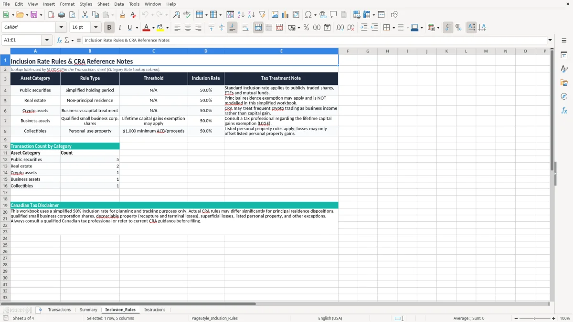Toggle underline formatting
The image size is (573, 322).
pyautogui.click(x=129, y=28)
